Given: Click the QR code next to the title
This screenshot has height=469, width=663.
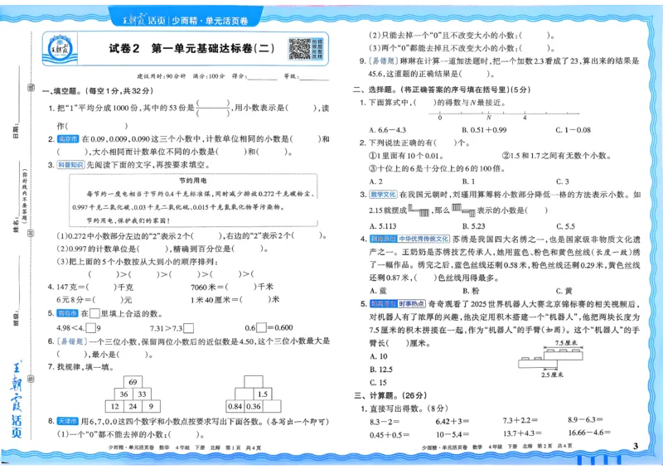Looking at the screenshot, I should click(x=300, y=49).
